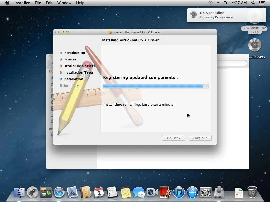
Task: Open Mission Control in the Dock
Action: click(x=46, y=192)
